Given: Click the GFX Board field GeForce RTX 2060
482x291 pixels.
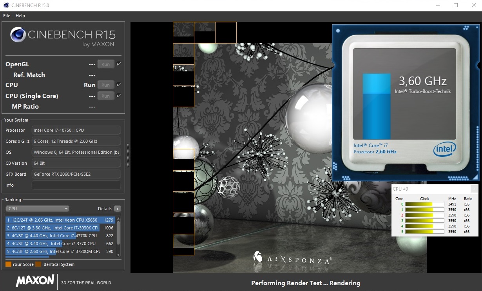Looking at the screenshot, I should (76, 174).
